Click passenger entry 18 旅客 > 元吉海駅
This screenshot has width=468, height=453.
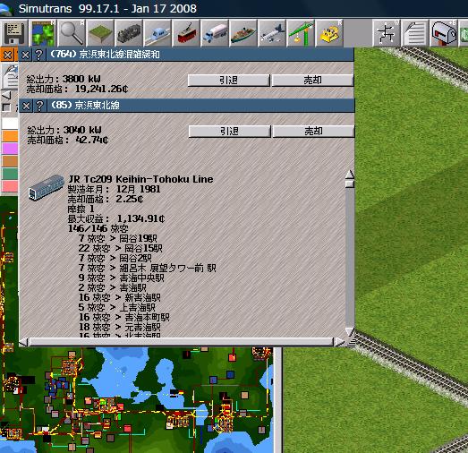tap(120, 327)
